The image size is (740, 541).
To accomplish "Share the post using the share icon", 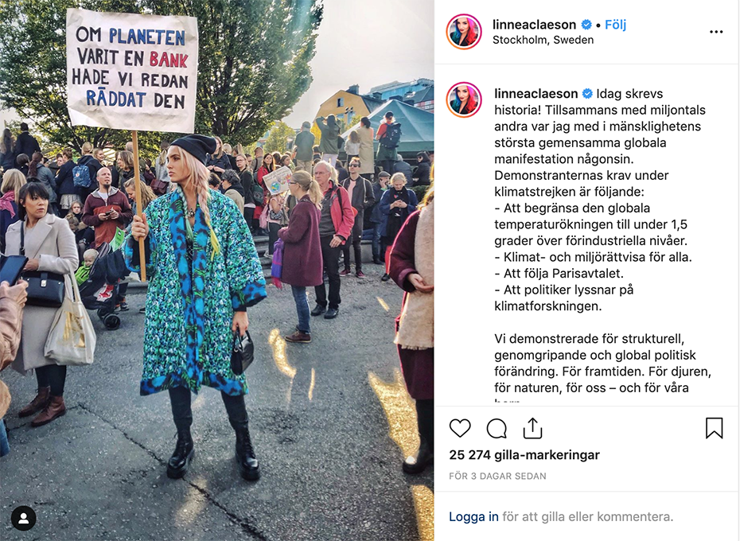I will pos(532,428).
